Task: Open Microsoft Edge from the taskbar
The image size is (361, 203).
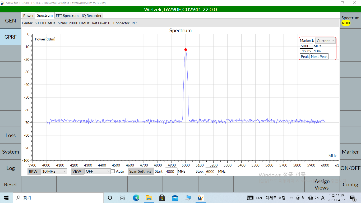Action: 136,198
